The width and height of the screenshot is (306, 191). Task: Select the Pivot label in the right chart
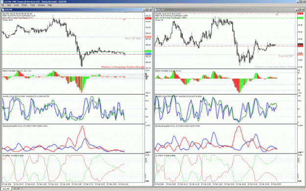click(286, 56)
